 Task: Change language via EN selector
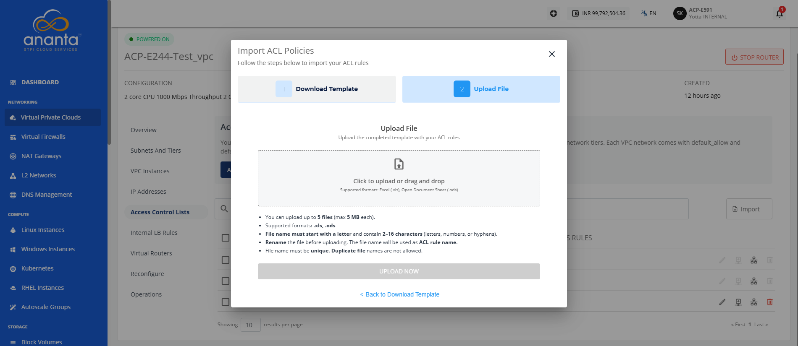[648, 13]
